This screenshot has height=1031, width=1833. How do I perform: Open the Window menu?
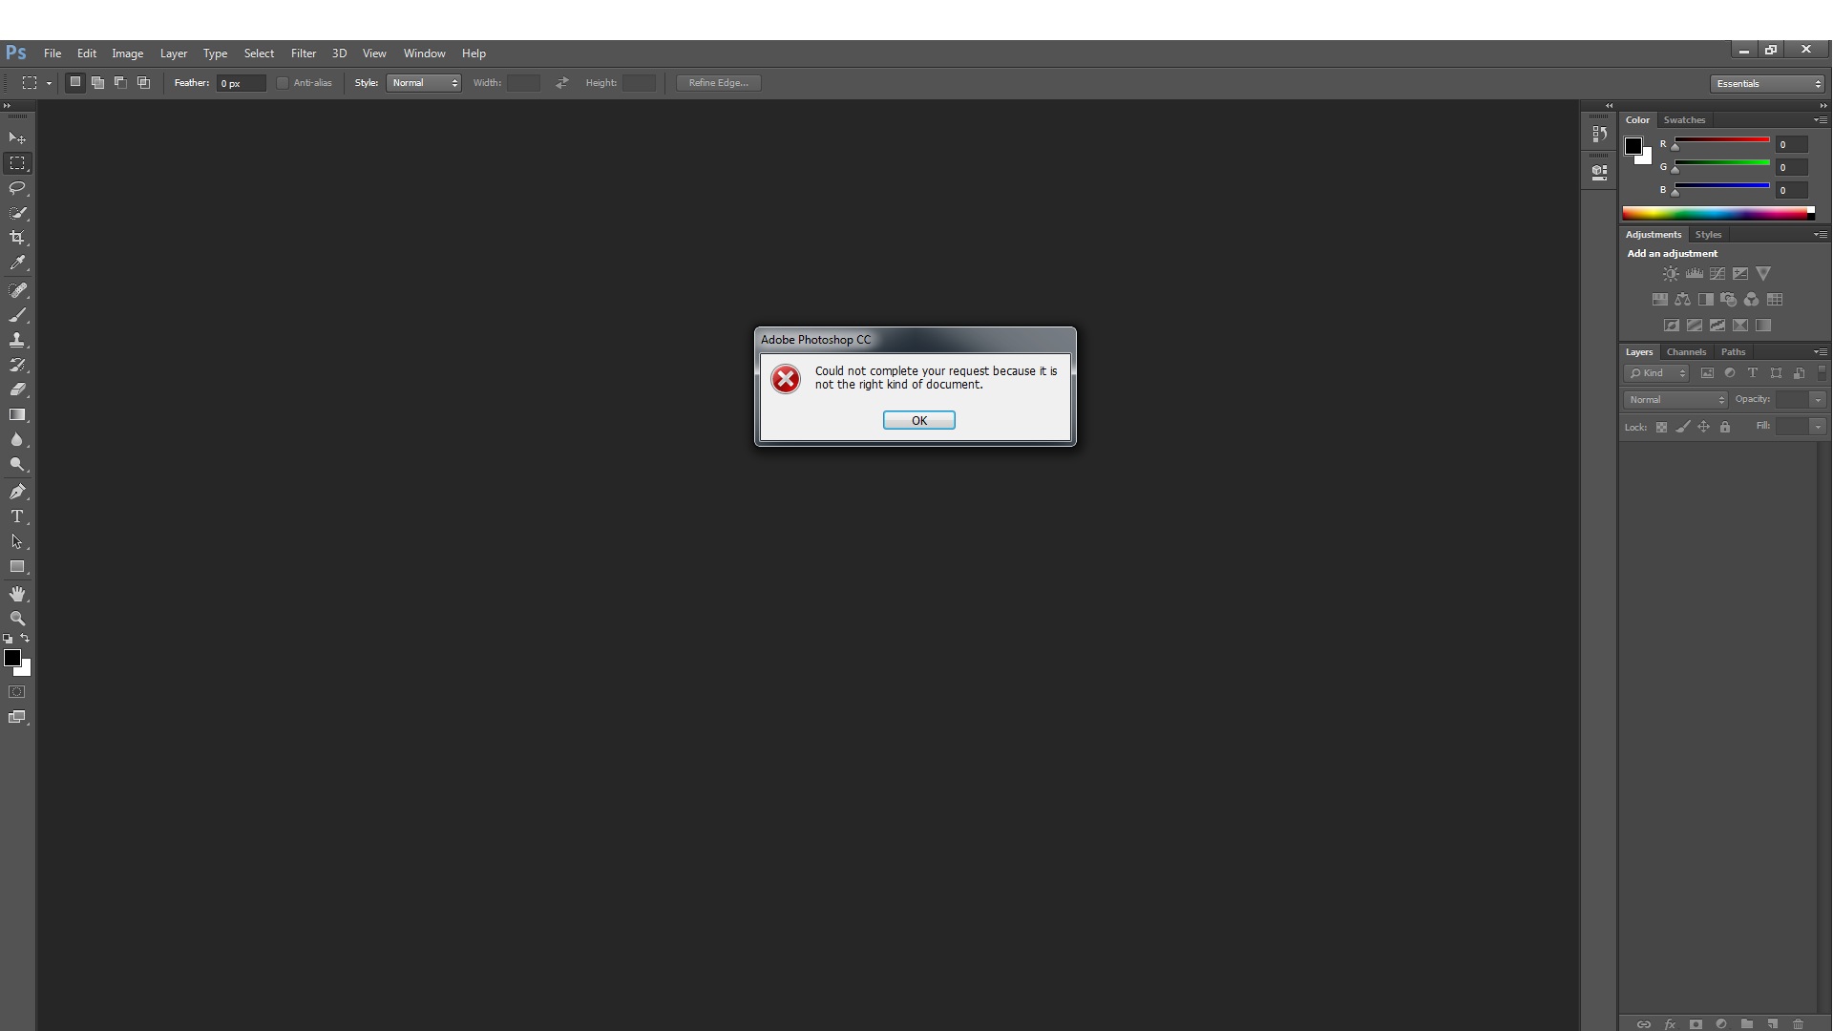click(x=424, y=53)
